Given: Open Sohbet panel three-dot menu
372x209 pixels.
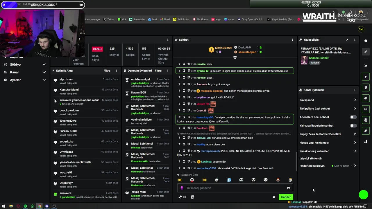Looking at the screenshot, I should (x=292, y=40).
